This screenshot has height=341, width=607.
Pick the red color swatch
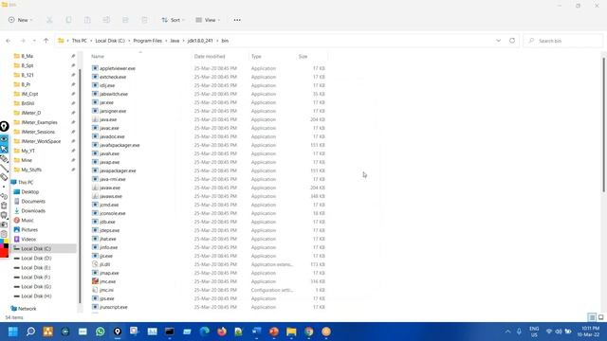pyautogui.click(x=4, y=253)
